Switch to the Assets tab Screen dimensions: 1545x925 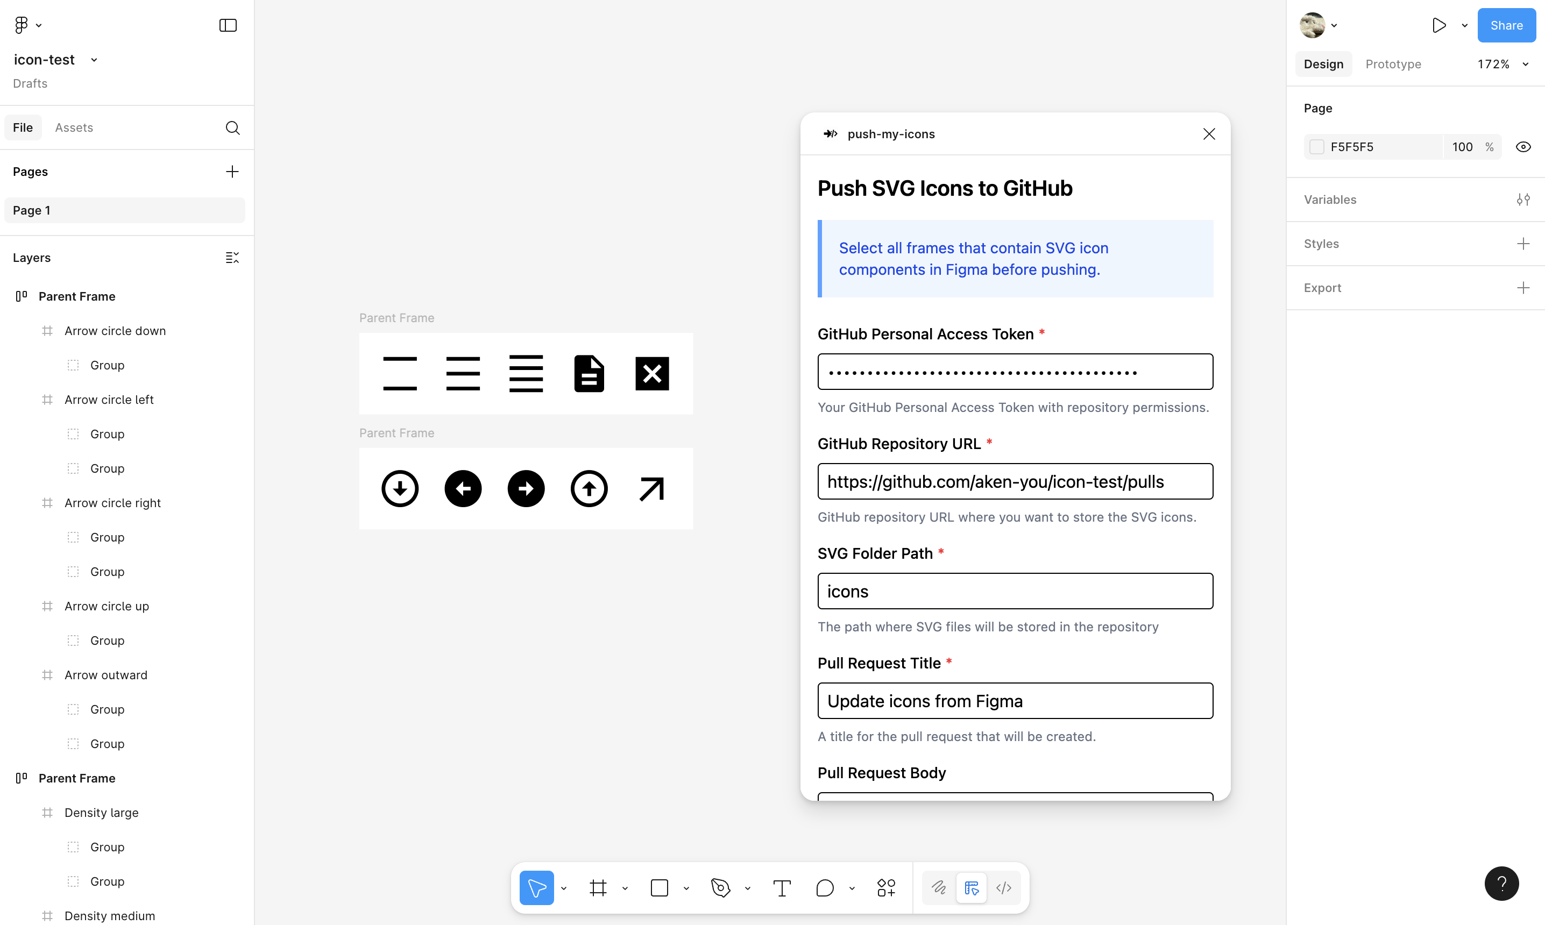pyautogui.click(x=74, y=128)
